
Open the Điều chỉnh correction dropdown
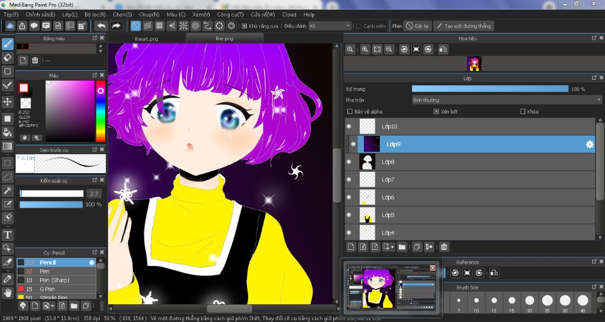pyautogui.click(x=330, y=26)
